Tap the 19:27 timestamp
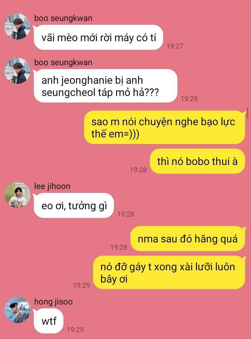 point(175,46)
